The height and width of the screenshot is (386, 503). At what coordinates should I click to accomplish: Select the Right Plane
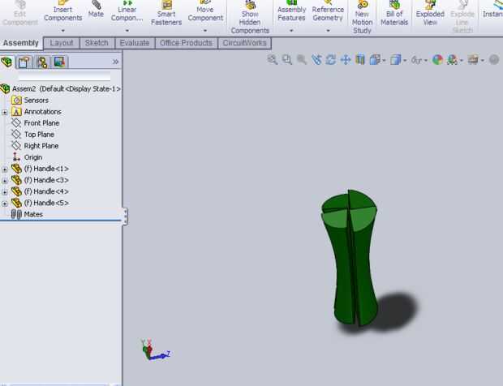pos(35,146)
